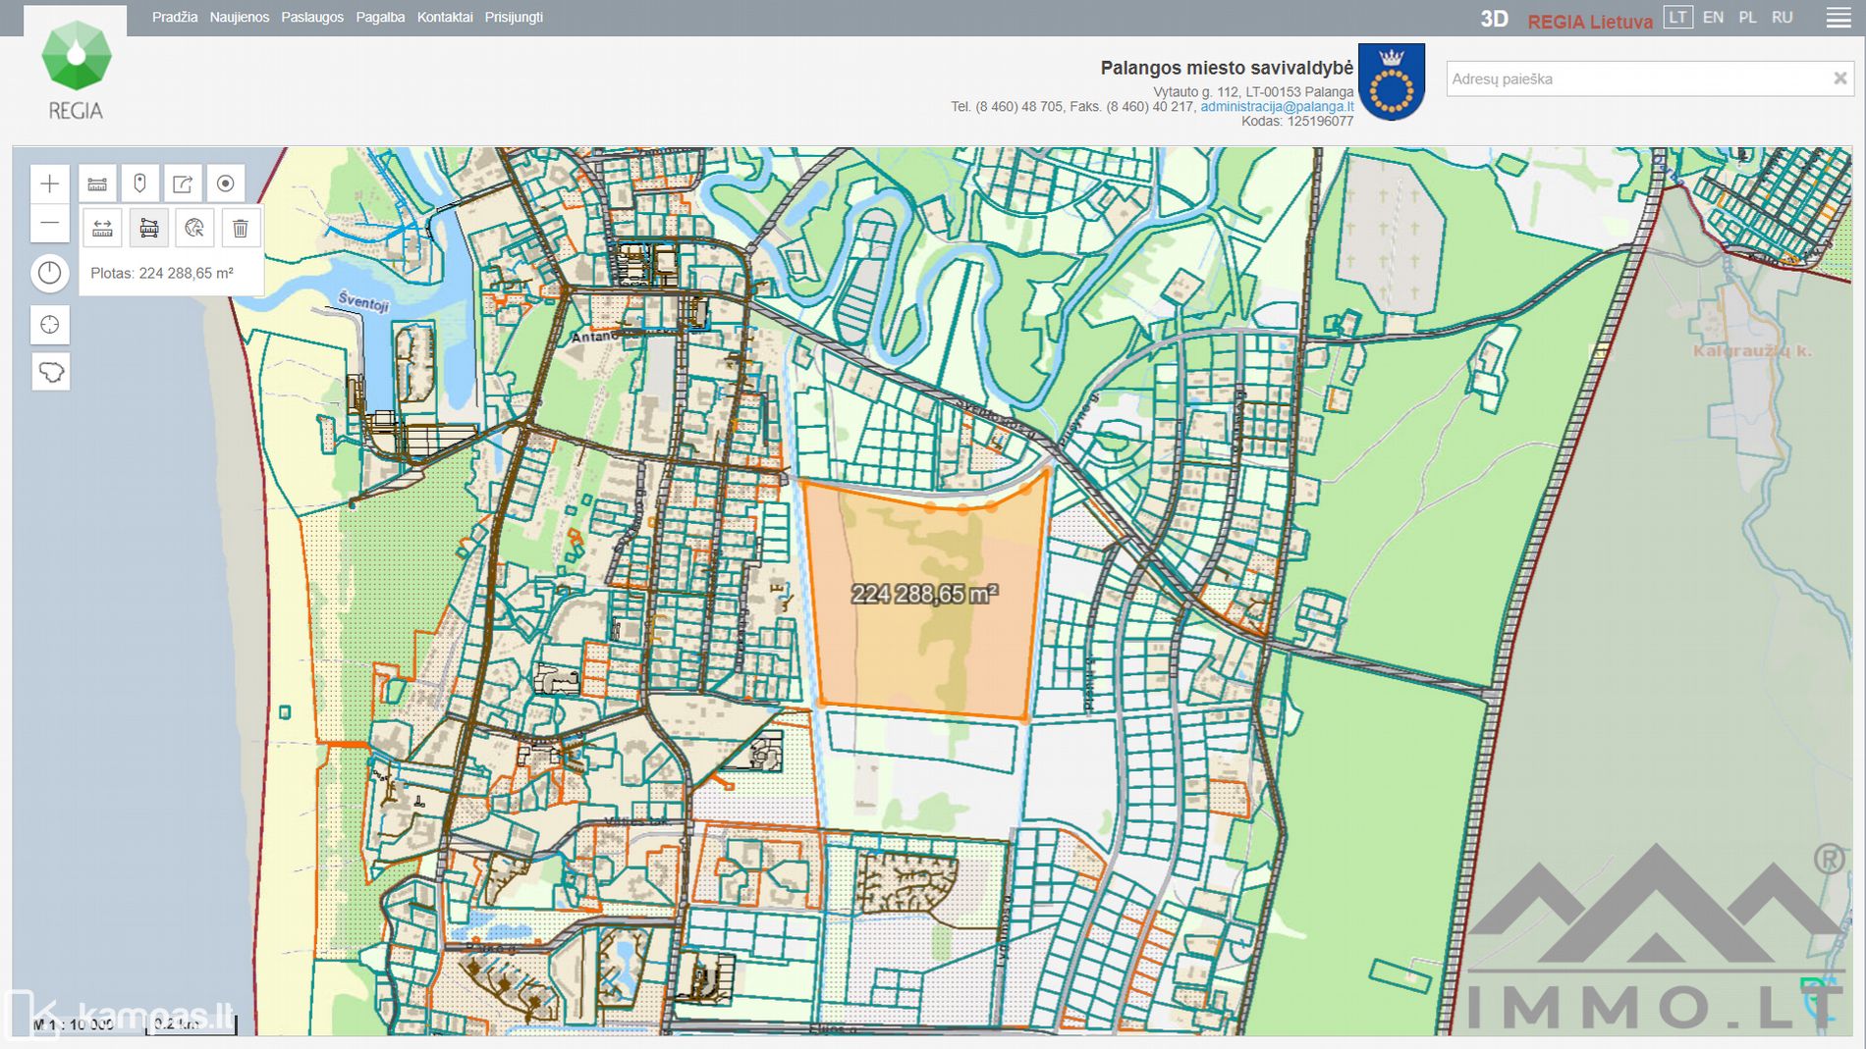
Task: Click the Prisijungti login link
Action: click(514, 18)
